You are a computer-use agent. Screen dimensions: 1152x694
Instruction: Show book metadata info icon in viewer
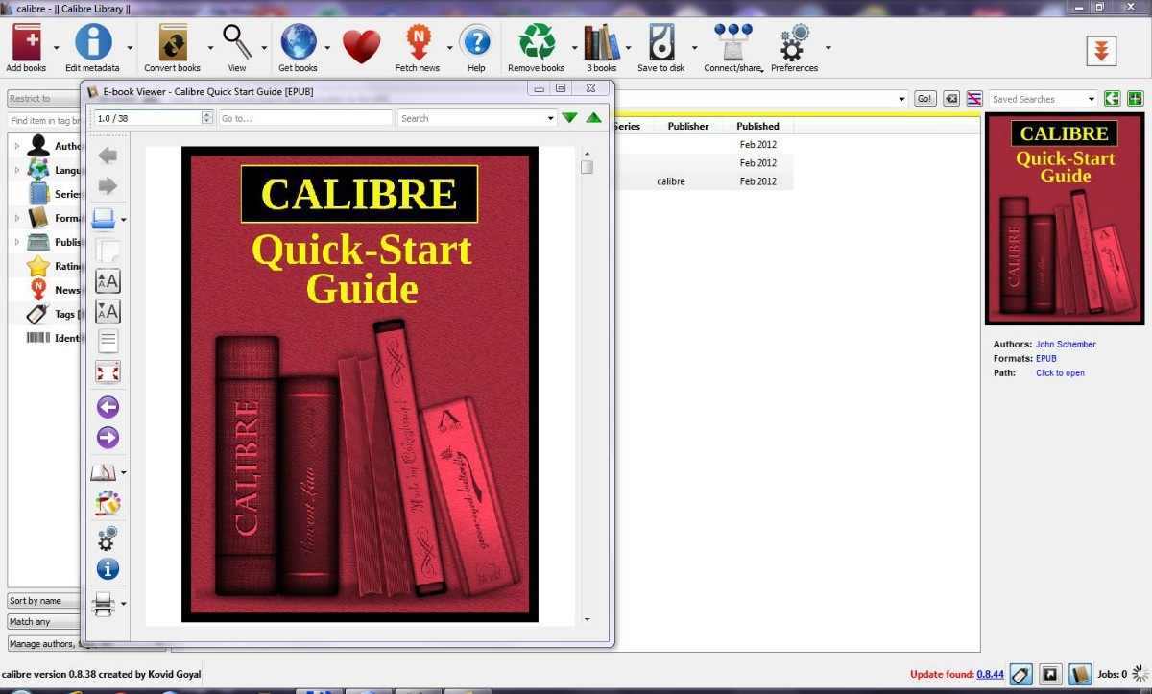click(108, 569)
